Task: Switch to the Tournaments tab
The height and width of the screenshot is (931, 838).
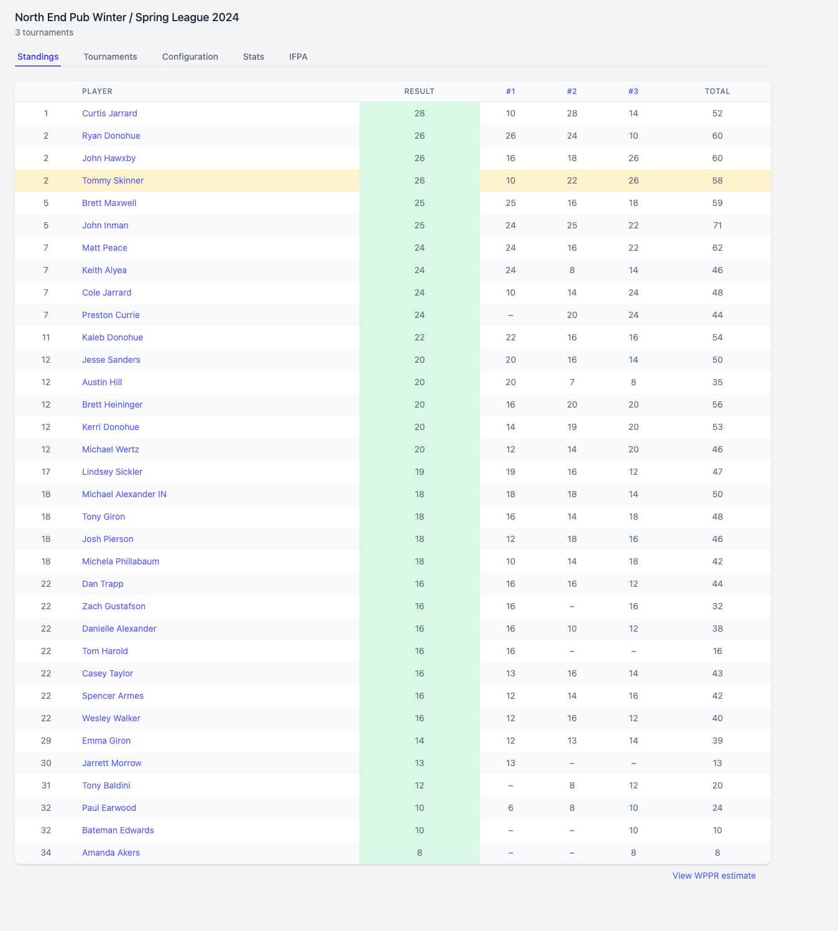Action: coord(110,57)
